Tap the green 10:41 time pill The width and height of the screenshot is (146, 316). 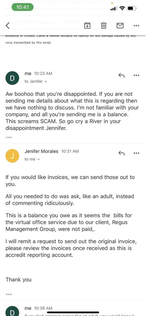(22, 7)
